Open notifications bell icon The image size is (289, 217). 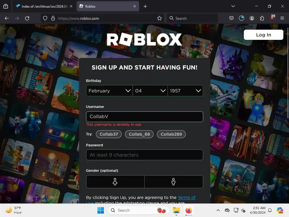(270, 210)
